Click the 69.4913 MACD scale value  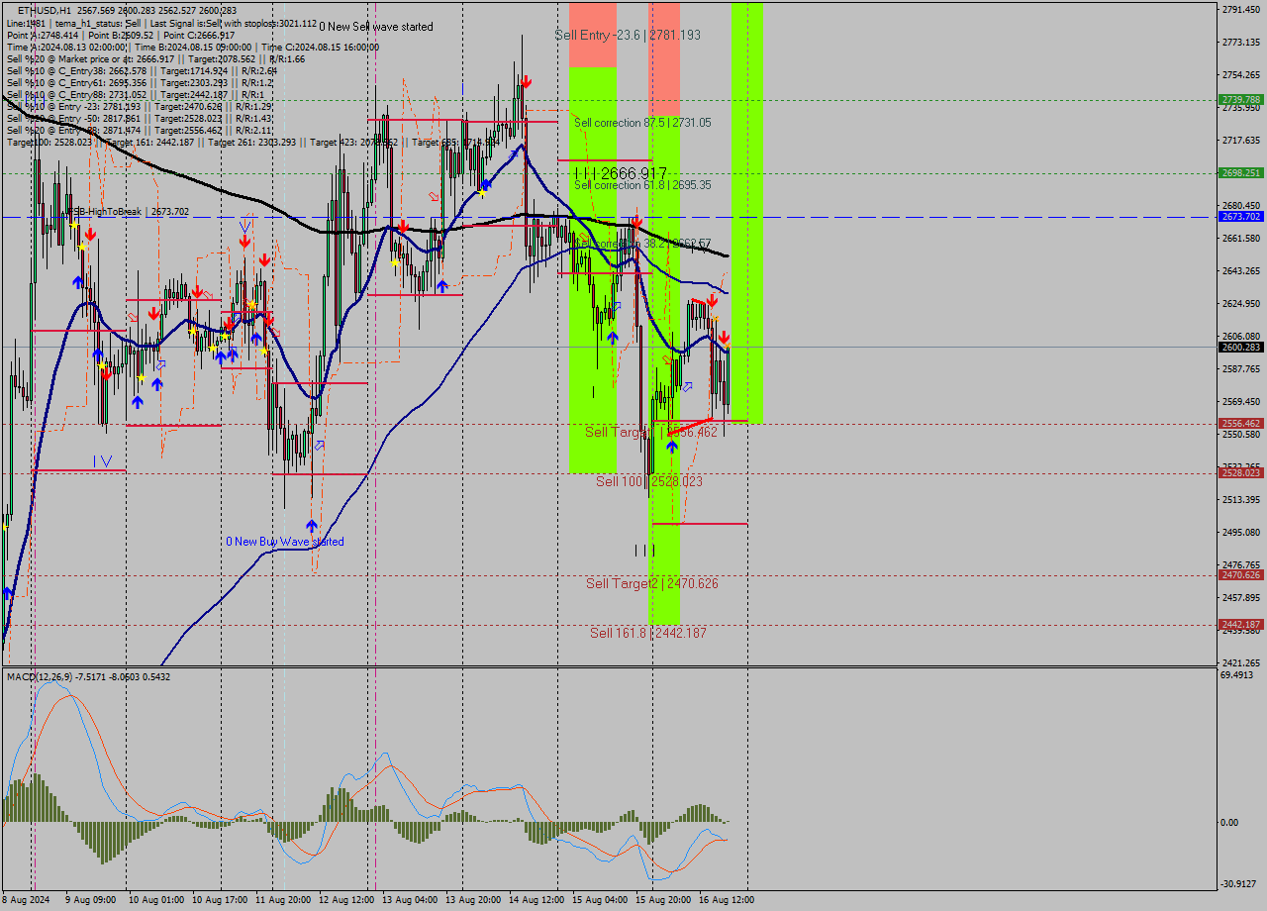(1237, 675)
